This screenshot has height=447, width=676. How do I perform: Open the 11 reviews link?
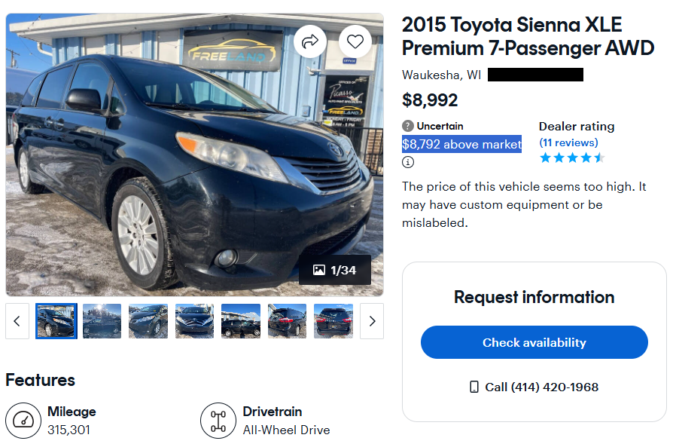coord(568,142)
